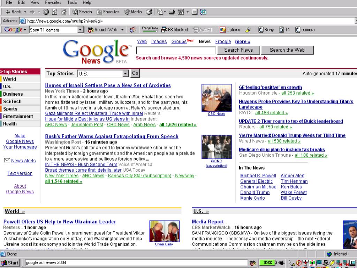Expand the Google toolbar search history dropdown
The width and height of the screenshot is (357, 268).
81,30
